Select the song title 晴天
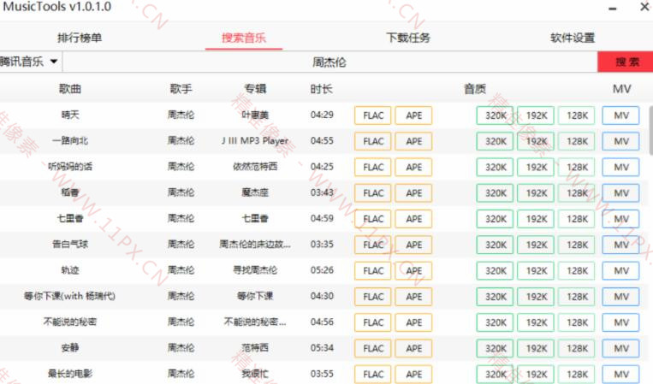 70,115
